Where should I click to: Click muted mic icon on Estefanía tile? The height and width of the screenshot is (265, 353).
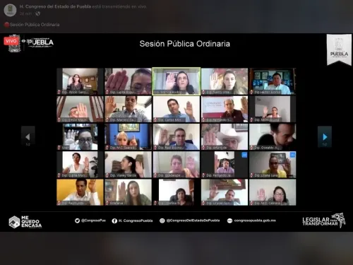107,203
